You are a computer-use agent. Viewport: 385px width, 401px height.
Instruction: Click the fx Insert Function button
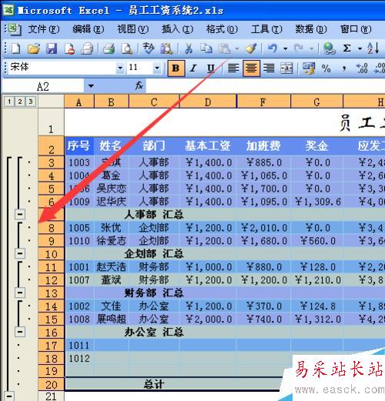[139, 85]
